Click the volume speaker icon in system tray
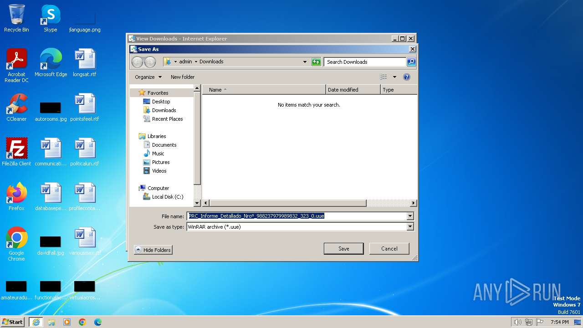The height and width of the screenshot is (328, 583). [518, 322]
